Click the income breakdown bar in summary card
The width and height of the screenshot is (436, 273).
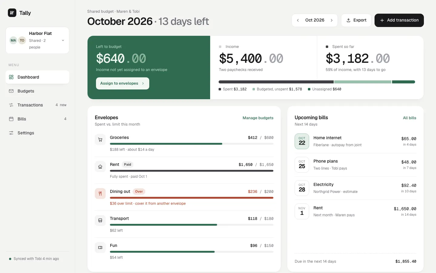[317, 82]
